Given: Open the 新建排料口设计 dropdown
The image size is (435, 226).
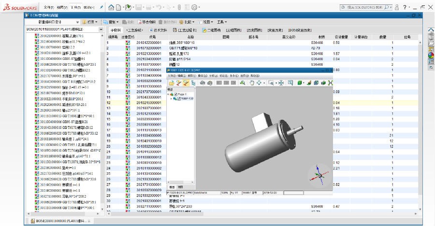Looking at the screenshot, I should (x=77, y=22).
